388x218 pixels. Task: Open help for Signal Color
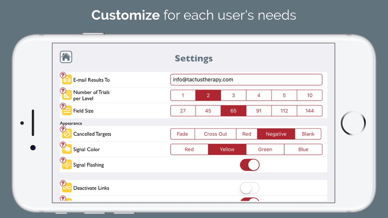coord(63,145)
